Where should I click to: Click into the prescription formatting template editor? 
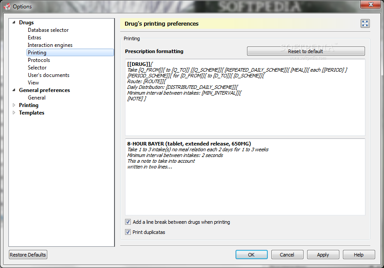245,97
